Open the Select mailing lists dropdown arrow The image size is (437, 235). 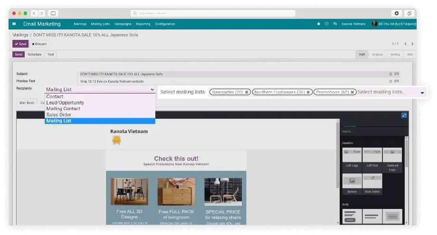422,93
